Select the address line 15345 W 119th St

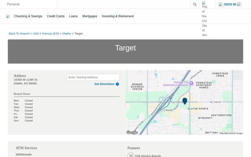tap(25, 80)
